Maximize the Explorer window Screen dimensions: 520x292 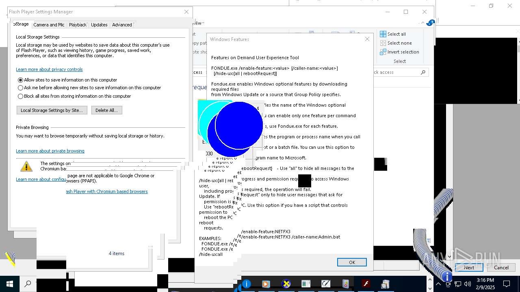[x=405, y=12]
